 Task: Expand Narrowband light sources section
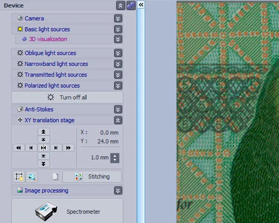coord(118,64)
